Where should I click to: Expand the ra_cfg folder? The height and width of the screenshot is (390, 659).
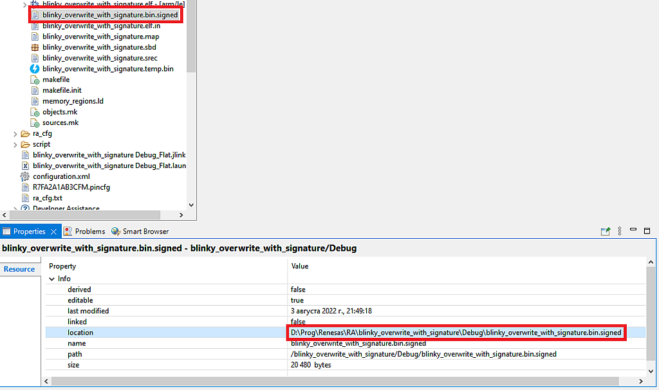14,133
